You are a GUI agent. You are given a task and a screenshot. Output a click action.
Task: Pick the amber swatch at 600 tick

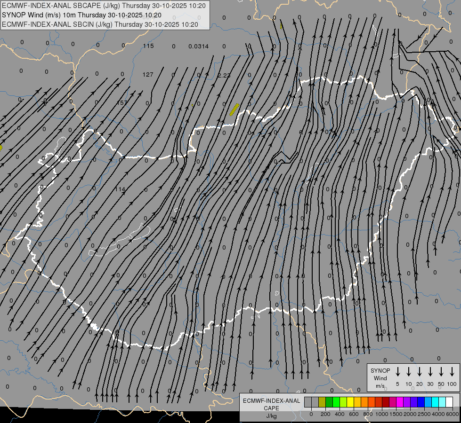pyautogui.click(x=357, y=402)
